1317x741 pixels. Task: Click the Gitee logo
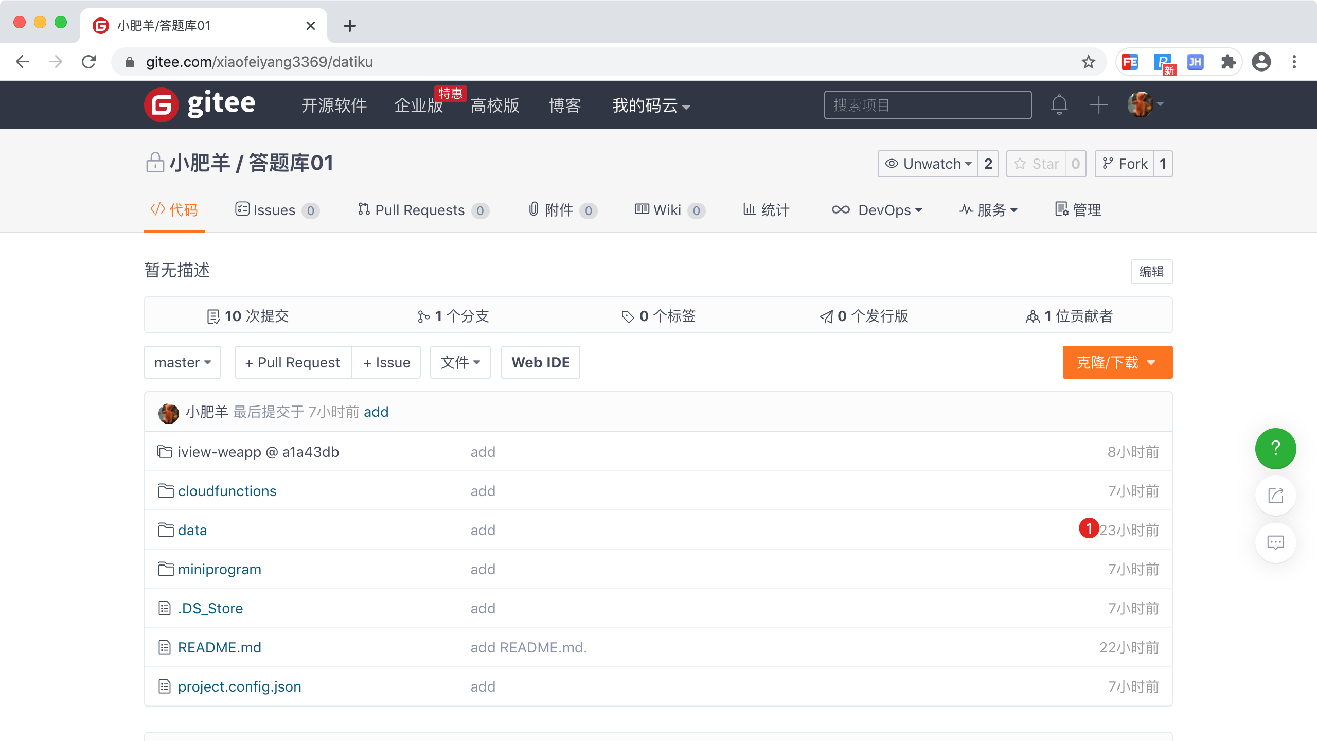coord(200,104)
